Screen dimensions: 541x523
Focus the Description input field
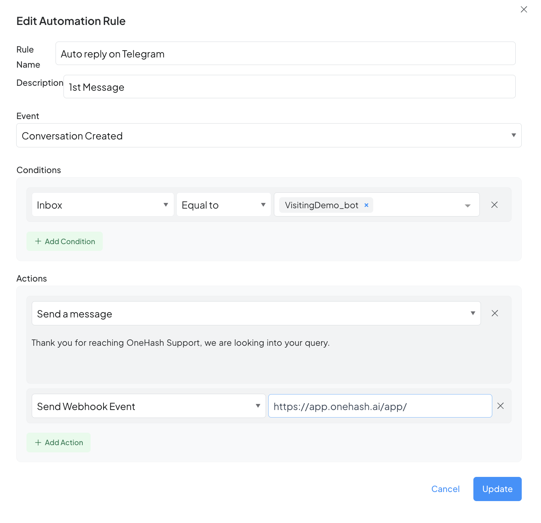point(289,87)
